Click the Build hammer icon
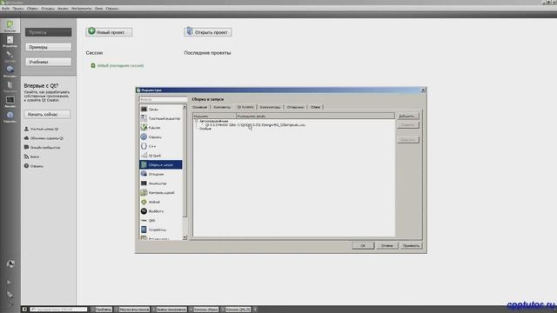The width and height of the screenshot is (557, 313). coord(10,303)
